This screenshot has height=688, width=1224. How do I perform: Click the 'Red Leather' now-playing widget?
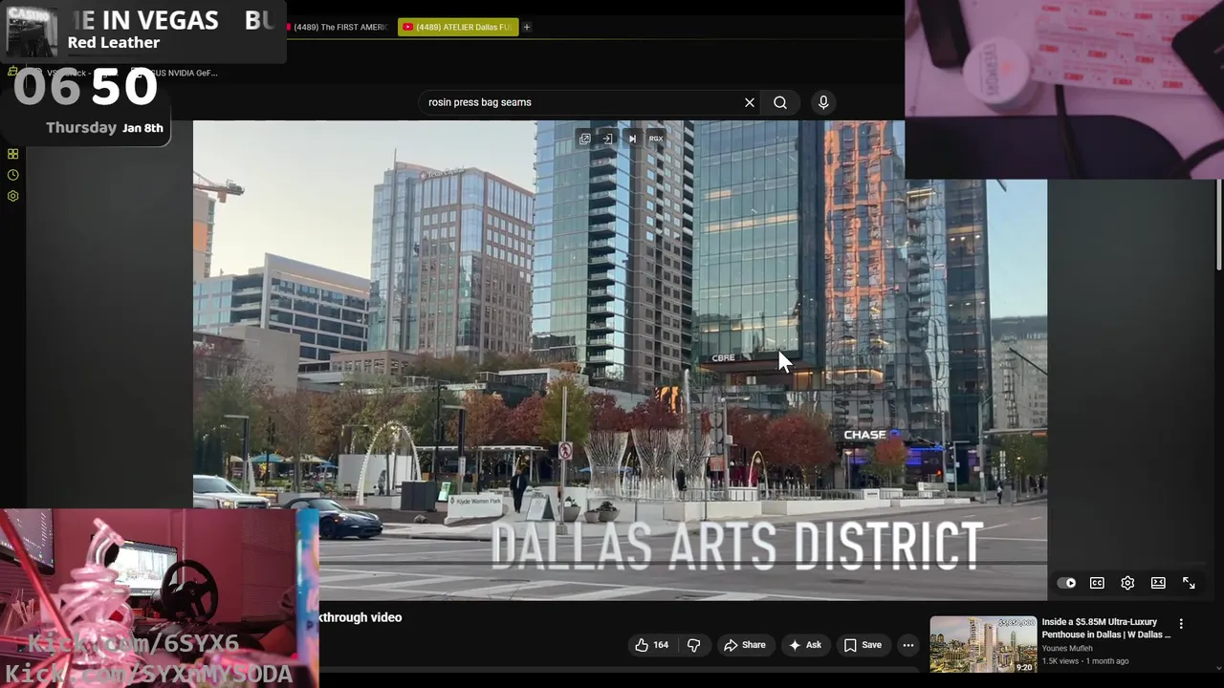point(143,32)
